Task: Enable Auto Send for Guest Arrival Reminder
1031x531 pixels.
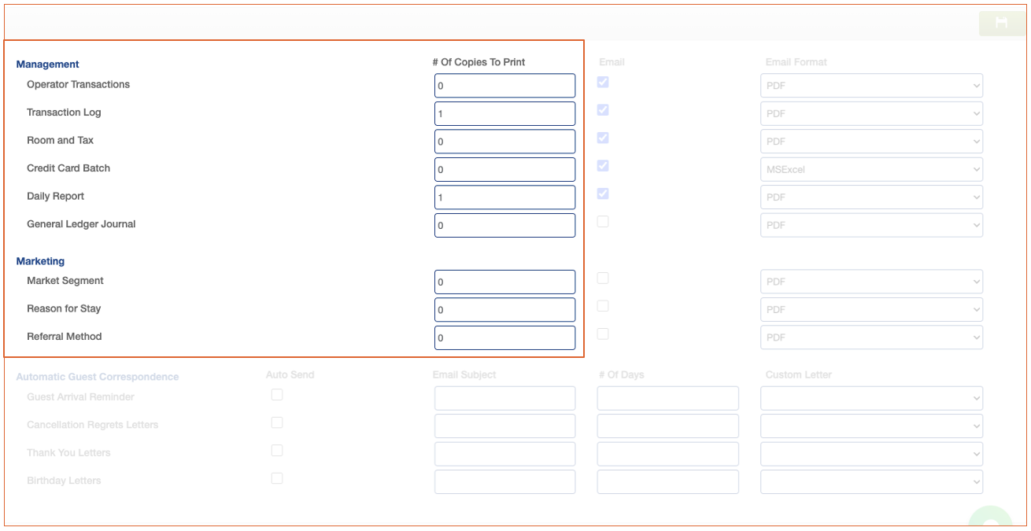Action: pyautogui.click(x=277, y=395)
